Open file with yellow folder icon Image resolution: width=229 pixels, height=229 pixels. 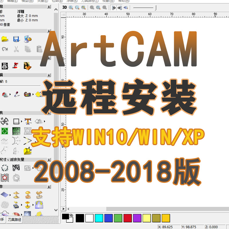5,39
